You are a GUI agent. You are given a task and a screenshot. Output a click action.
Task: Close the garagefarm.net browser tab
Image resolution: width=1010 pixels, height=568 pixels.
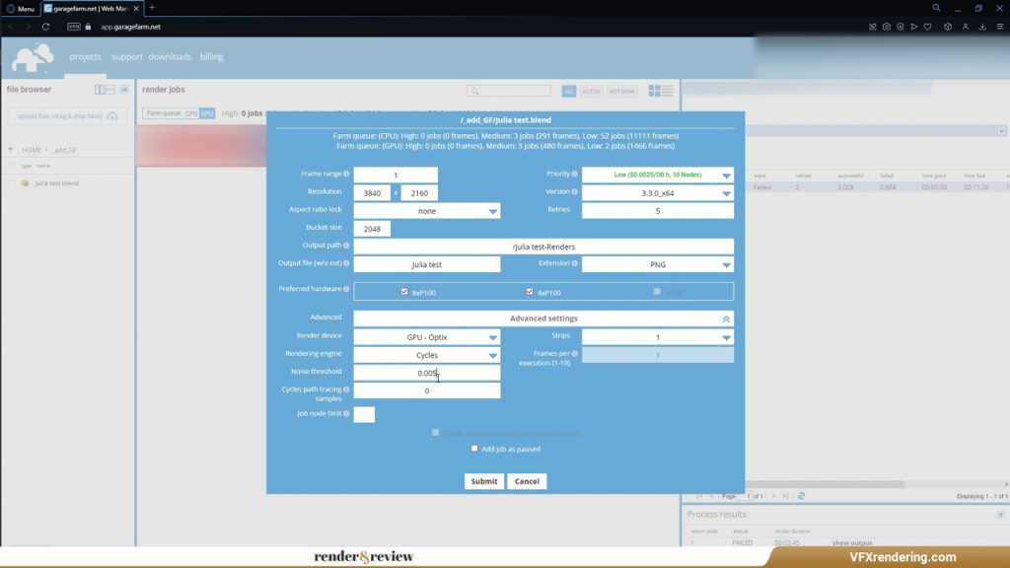136,8
